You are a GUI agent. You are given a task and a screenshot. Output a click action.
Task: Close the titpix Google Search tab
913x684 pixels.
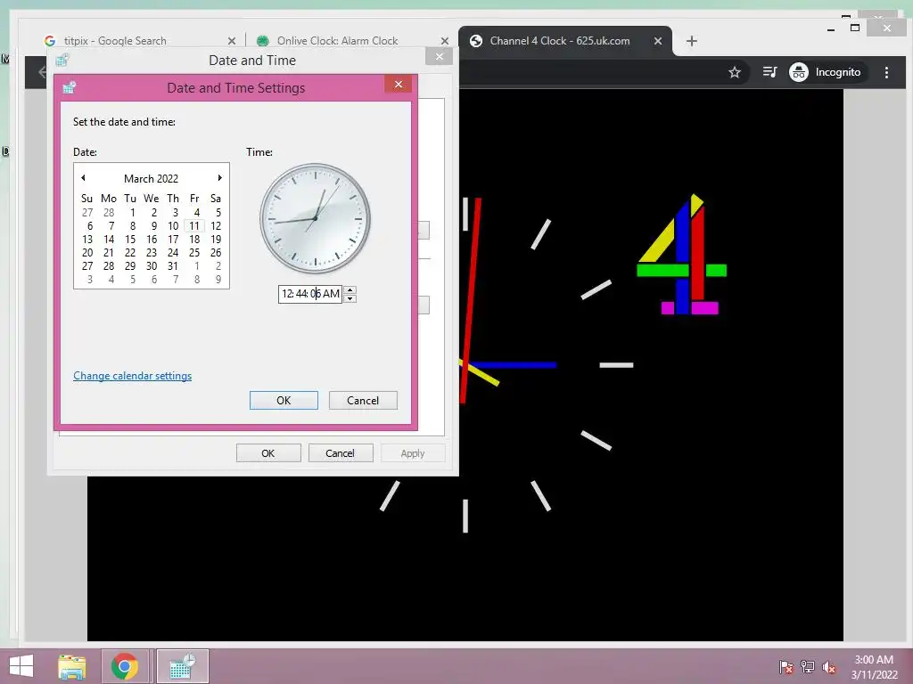point(232,41)
